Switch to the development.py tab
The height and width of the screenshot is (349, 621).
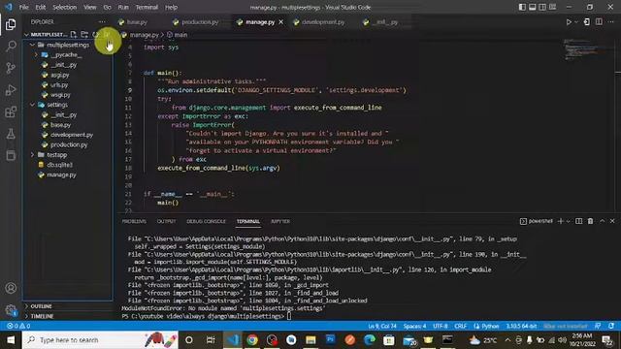(x=323, y=22)
